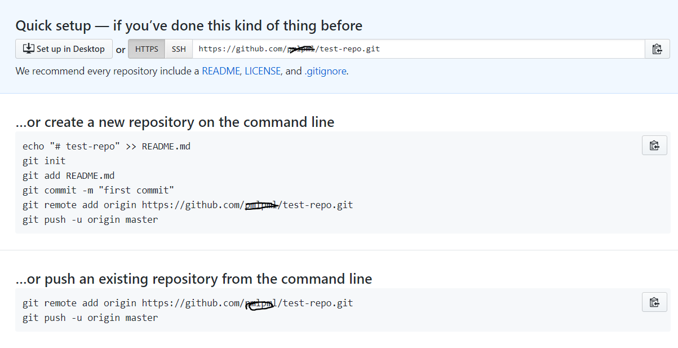
Task: Click git remote add line in push-existing section
Action: tap(188, 303)
